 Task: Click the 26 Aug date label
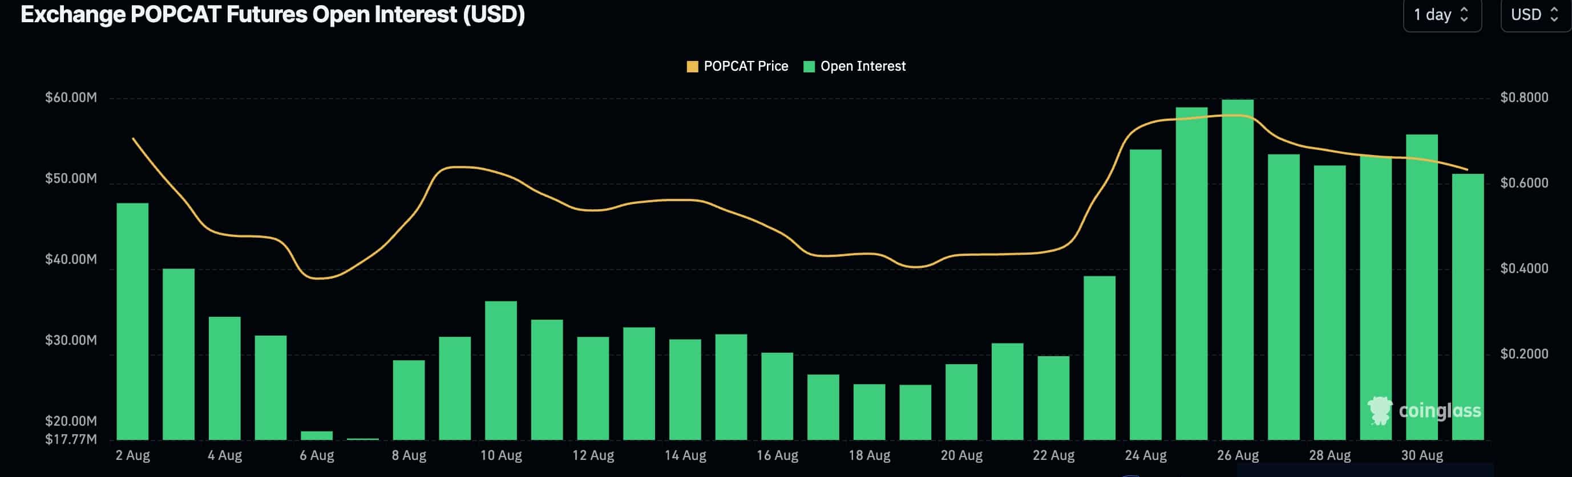1238,456
